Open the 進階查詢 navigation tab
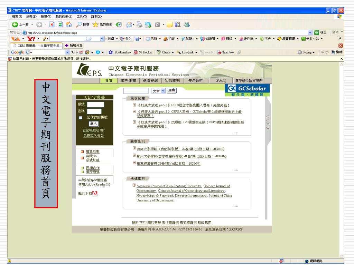Screen dimensions: 354x265 pyautogui.click(x=150, y=81)
